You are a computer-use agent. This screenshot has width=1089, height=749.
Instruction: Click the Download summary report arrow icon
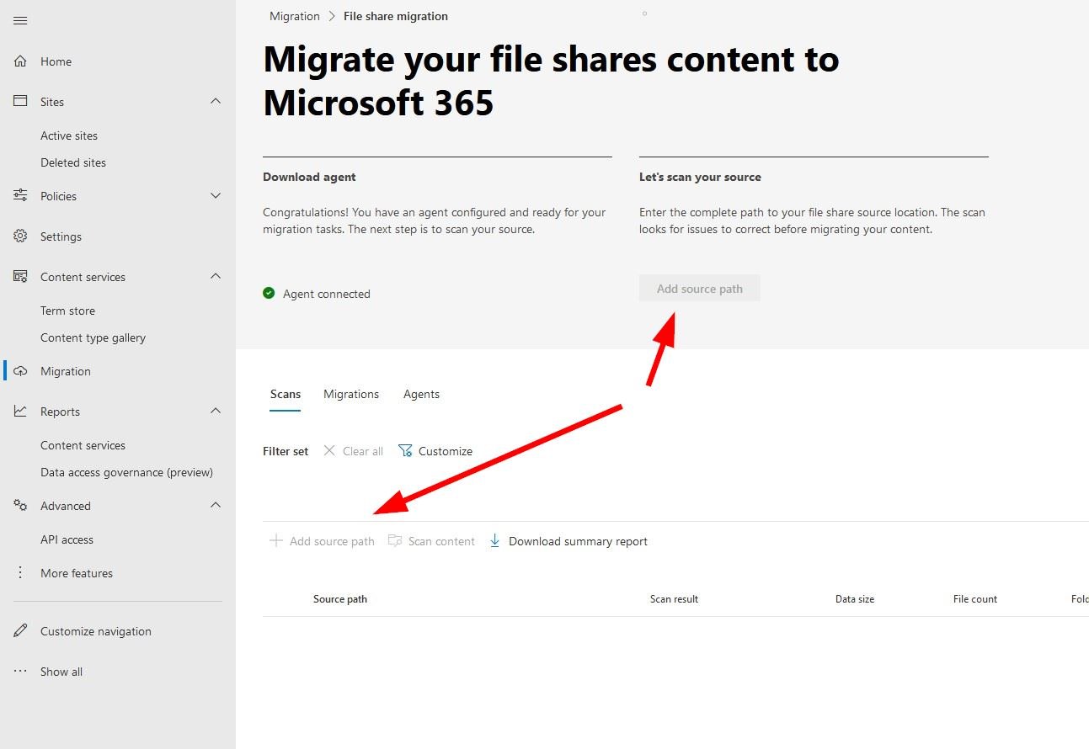coord(495,540)
